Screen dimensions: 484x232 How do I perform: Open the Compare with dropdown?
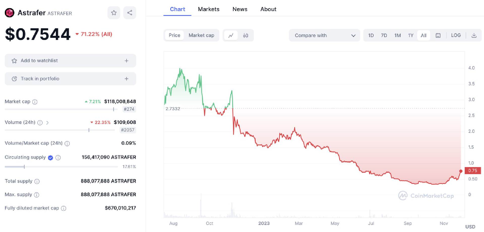pos(324,35)
